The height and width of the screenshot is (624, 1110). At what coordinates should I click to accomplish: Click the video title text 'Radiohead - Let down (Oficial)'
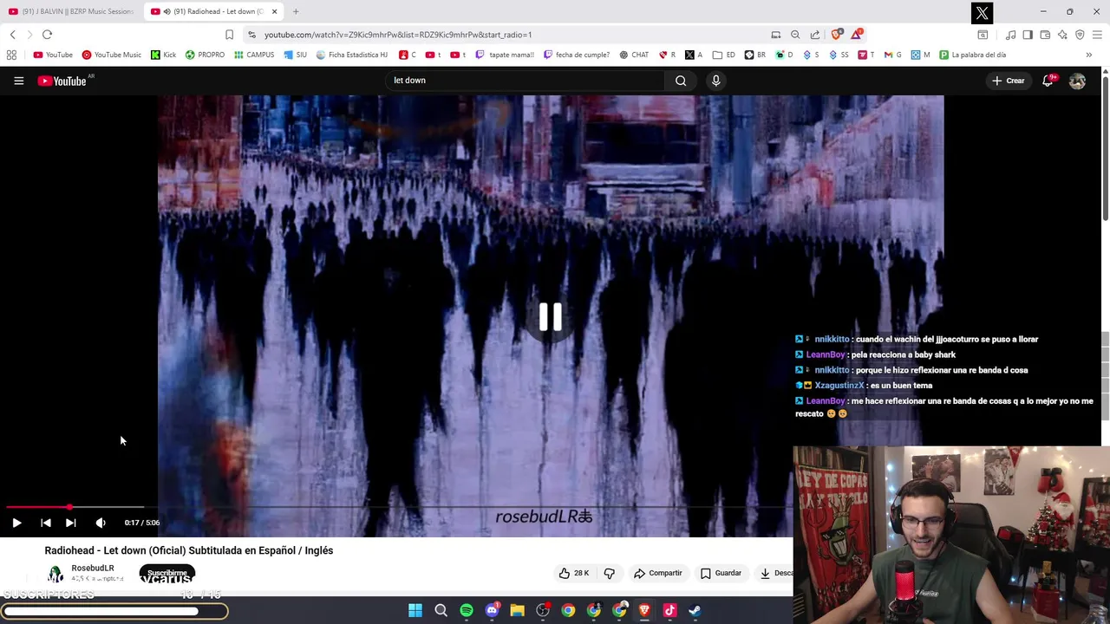114,550
